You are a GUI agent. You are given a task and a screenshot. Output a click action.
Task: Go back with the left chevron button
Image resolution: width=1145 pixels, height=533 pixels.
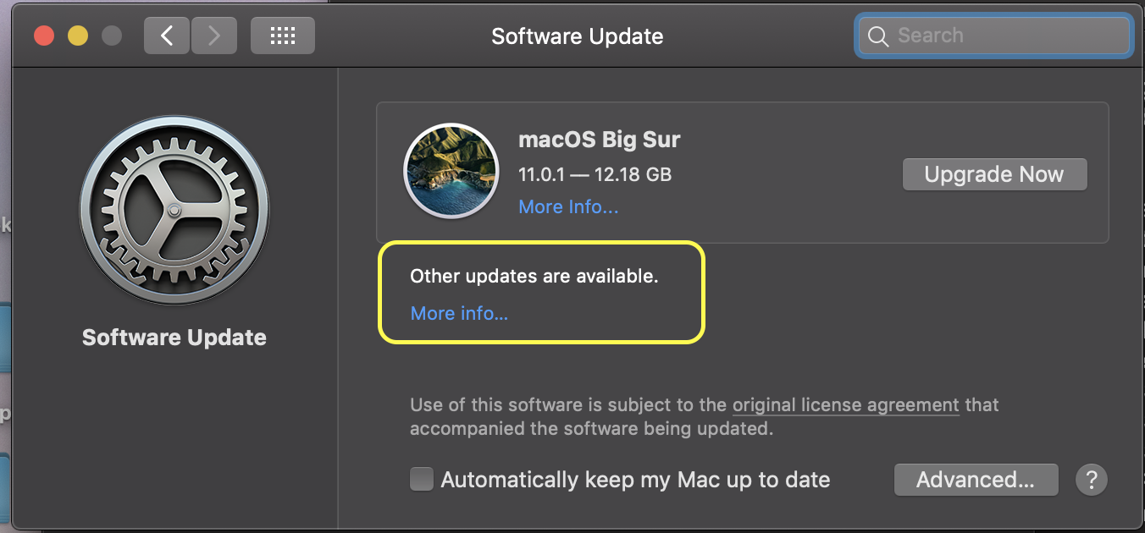click(x=166, y=36)
